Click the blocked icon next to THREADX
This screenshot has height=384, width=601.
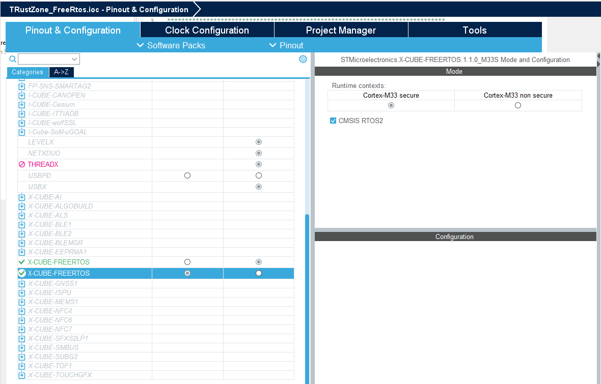point(21,164)
